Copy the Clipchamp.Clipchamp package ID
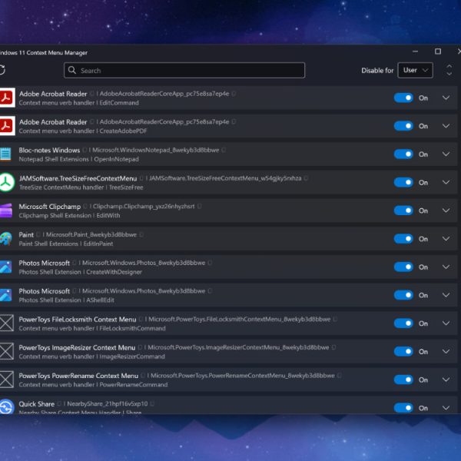 pyautogui.click(x=199, y=207)
